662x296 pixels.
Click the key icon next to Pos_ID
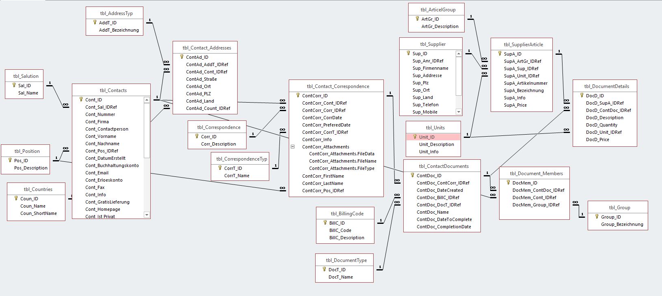point(10,160)
